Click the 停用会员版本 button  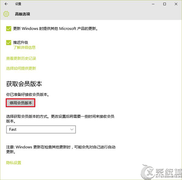(21, 103)
